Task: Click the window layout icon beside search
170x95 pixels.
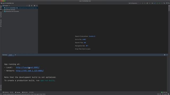Action: [167, 3]
